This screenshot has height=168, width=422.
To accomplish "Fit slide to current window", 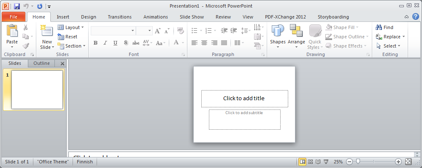I will (x=408, y=162).
